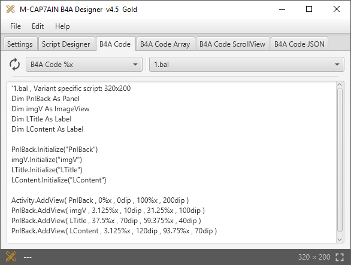The height and width of the screenshot is (265, 351).
Task: Open the File menu
Action: tap(16, 26)
